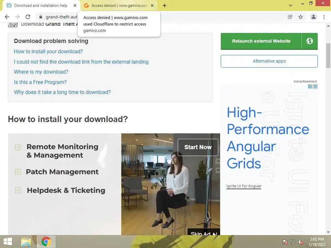Click Relaunch external Website button
Viewport: 331px width, 248px height.
point(261,41)
